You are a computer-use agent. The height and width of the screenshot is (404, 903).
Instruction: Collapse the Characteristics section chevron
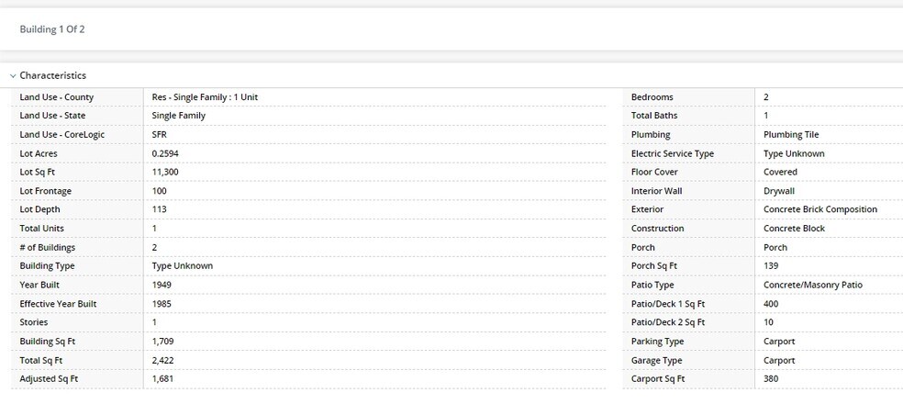(x=13, y=76)
